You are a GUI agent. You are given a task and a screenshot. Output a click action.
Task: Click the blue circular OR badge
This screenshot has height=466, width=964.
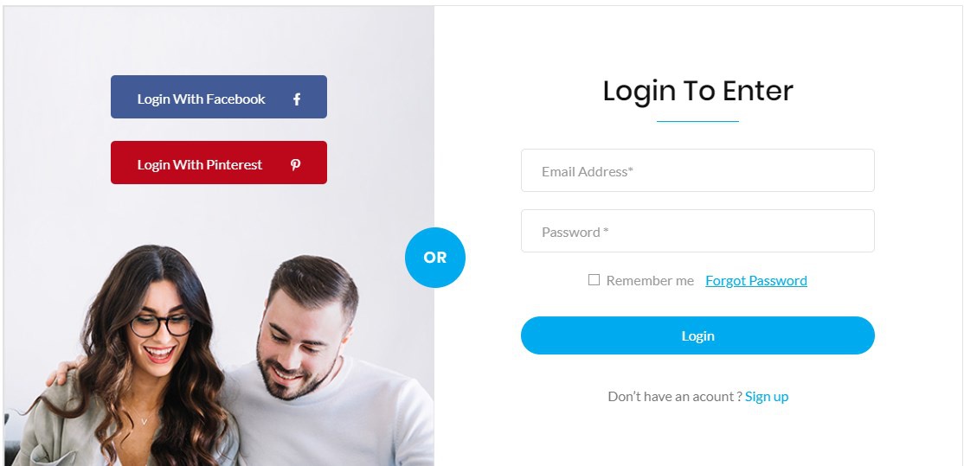[x=435, y=258]
